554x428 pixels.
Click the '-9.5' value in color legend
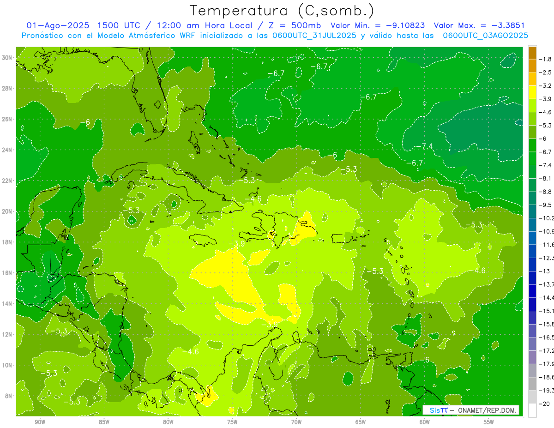point(546,205)
